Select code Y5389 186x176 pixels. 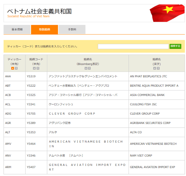click(x=31, y=123)
